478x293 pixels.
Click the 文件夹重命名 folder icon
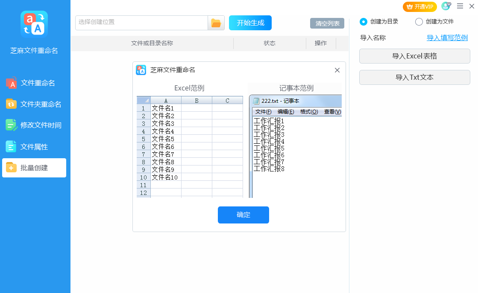[12, 104]
